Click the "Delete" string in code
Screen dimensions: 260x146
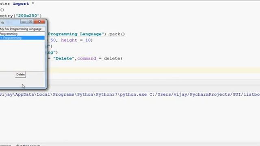coord(64,58)
